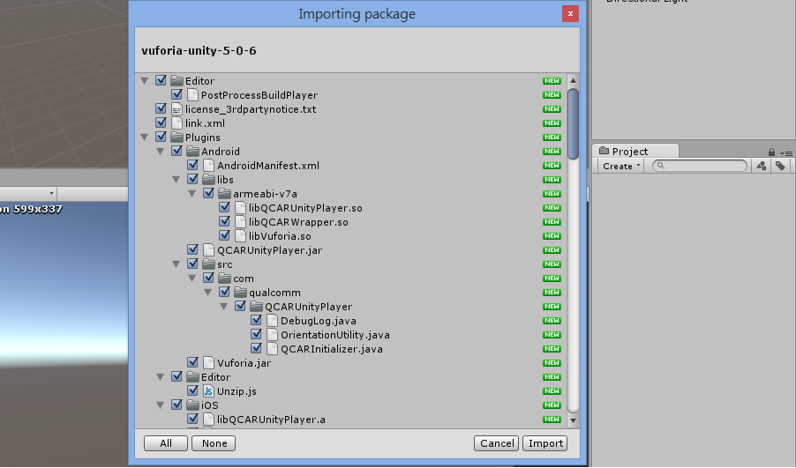Screen dimensions: 796x468
Task: Uncheck the OrientationUtility.java checkbox
Action: (x=256, y=334)
